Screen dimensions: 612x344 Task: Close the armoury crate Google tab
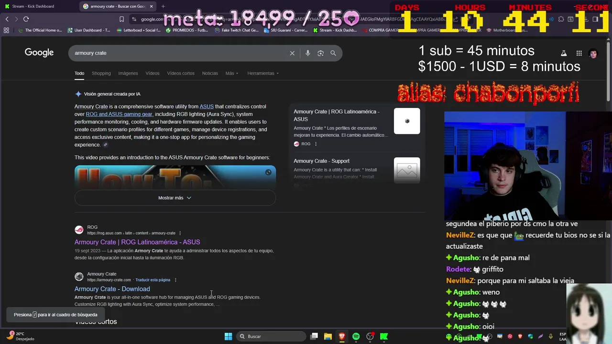pos(152,6)
